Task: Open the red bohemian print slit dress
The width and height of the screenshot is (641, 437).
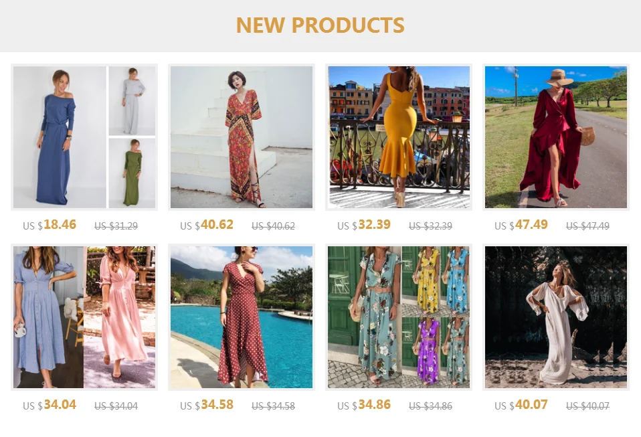Action: pyautogui.click(x=241, y=137)
